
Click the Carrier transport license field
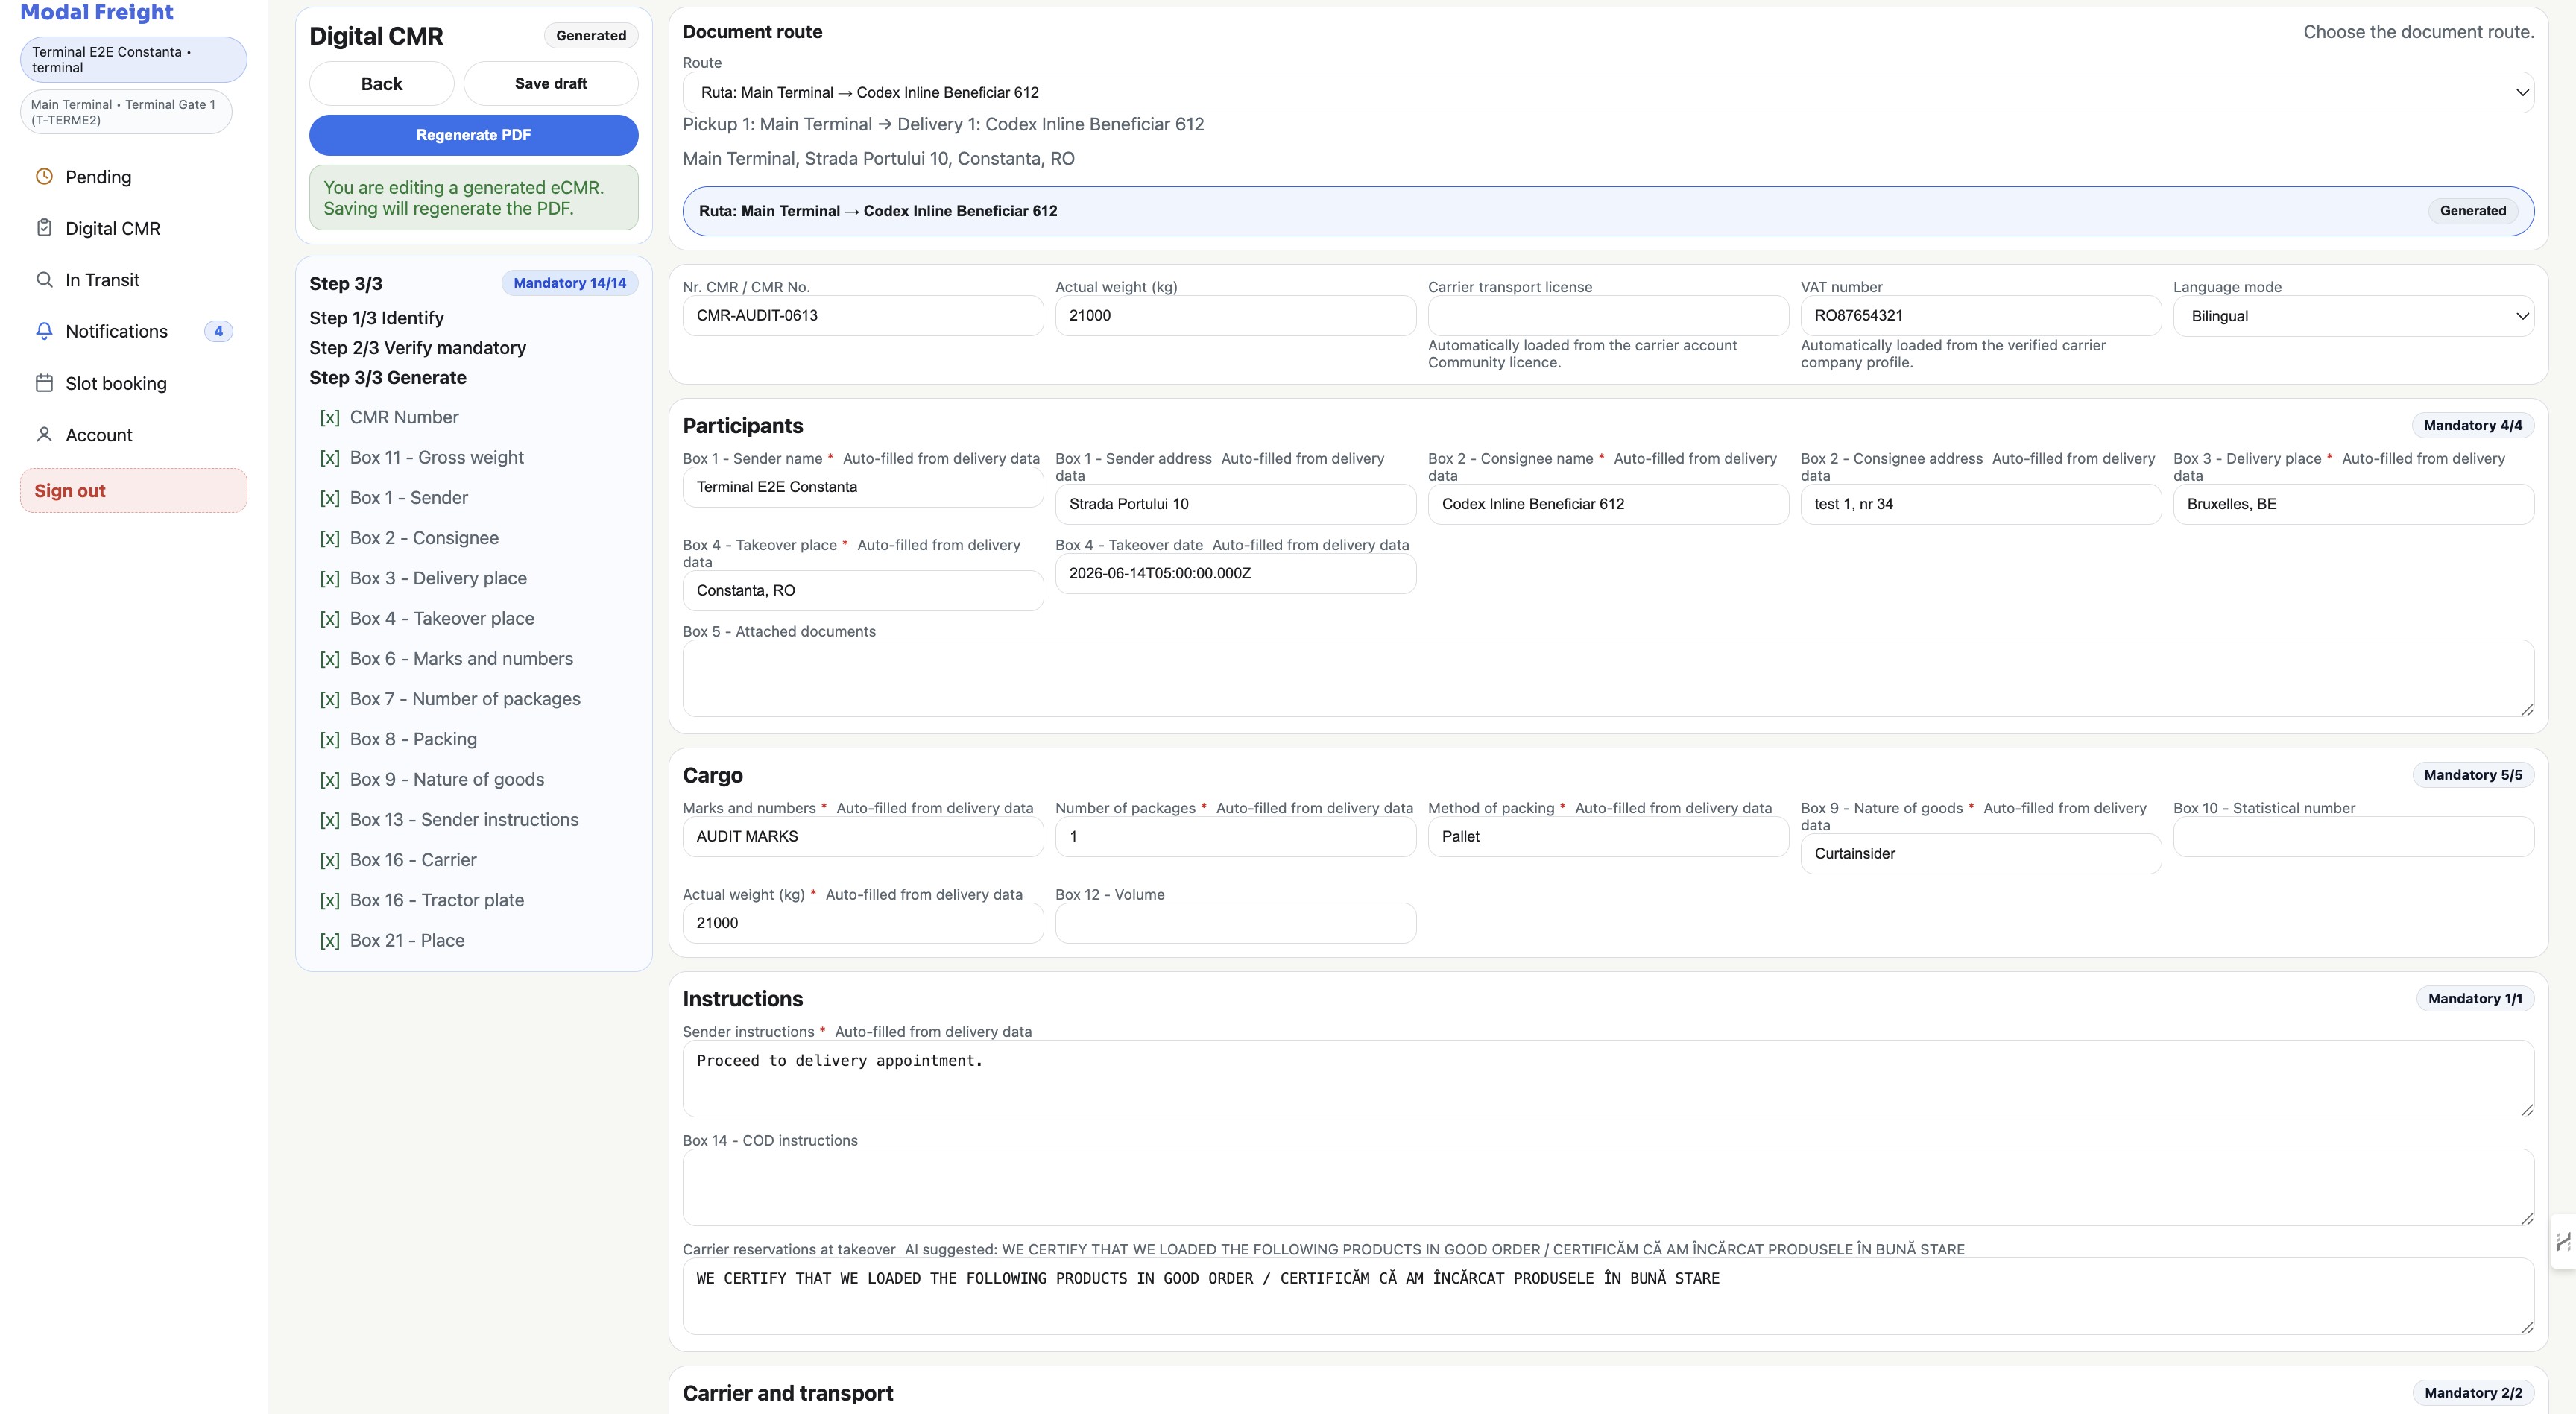[x=1608, y=315]
